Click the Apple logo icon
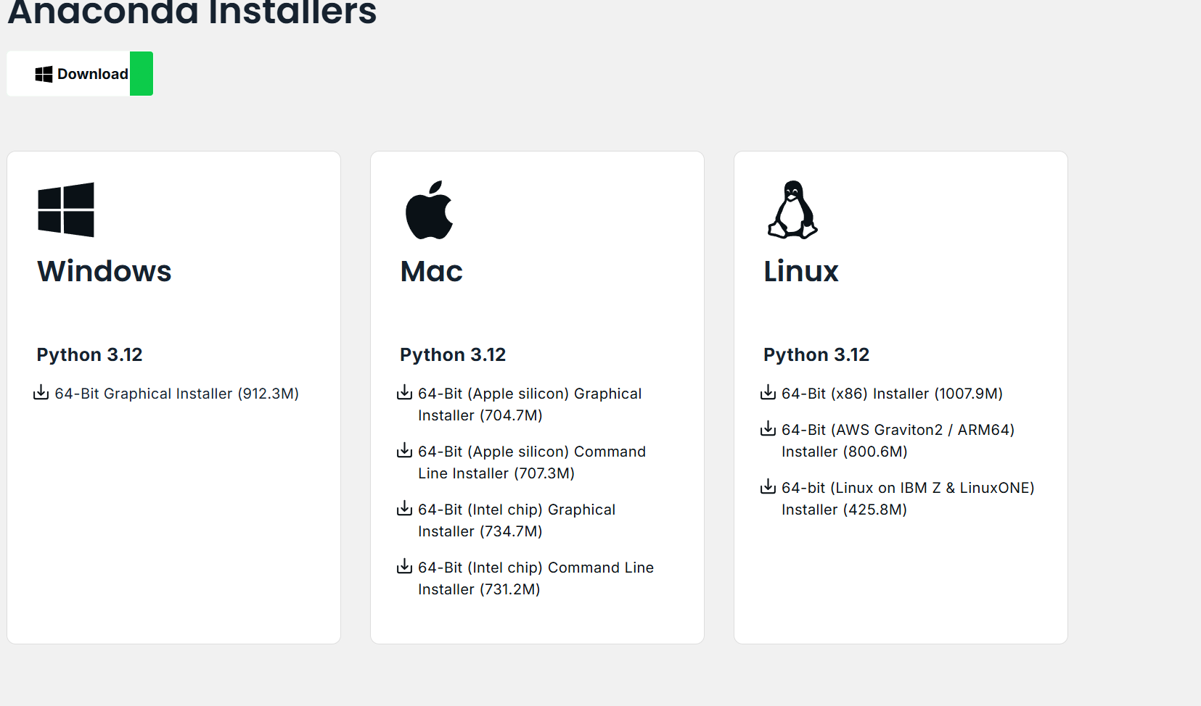 tap(429, 209)
